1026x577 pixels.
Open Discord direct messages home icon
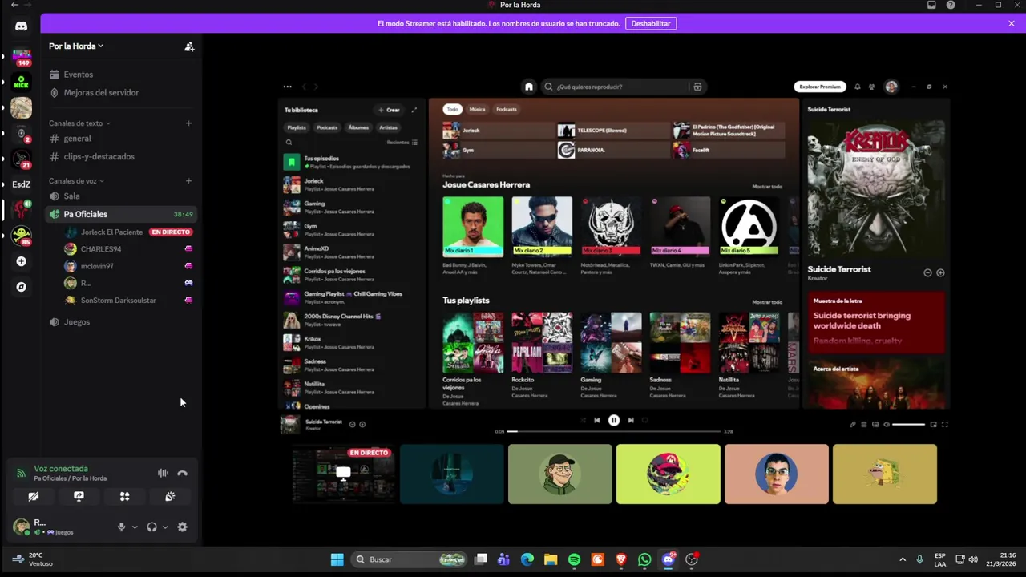point(21,26)
